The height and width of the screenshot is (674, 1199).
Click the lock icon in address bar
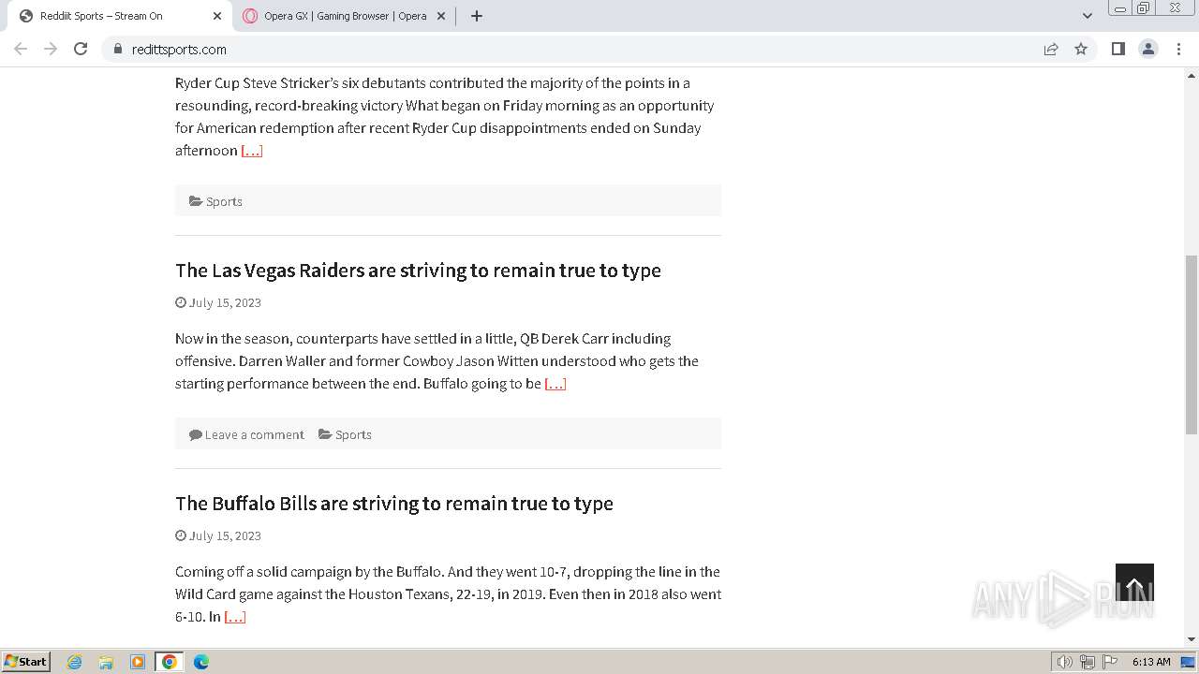point(117,49)
